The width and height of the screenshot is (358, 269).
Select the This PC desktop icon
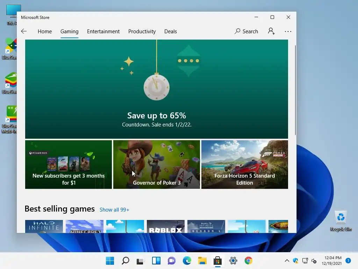[x=12, y=15]
